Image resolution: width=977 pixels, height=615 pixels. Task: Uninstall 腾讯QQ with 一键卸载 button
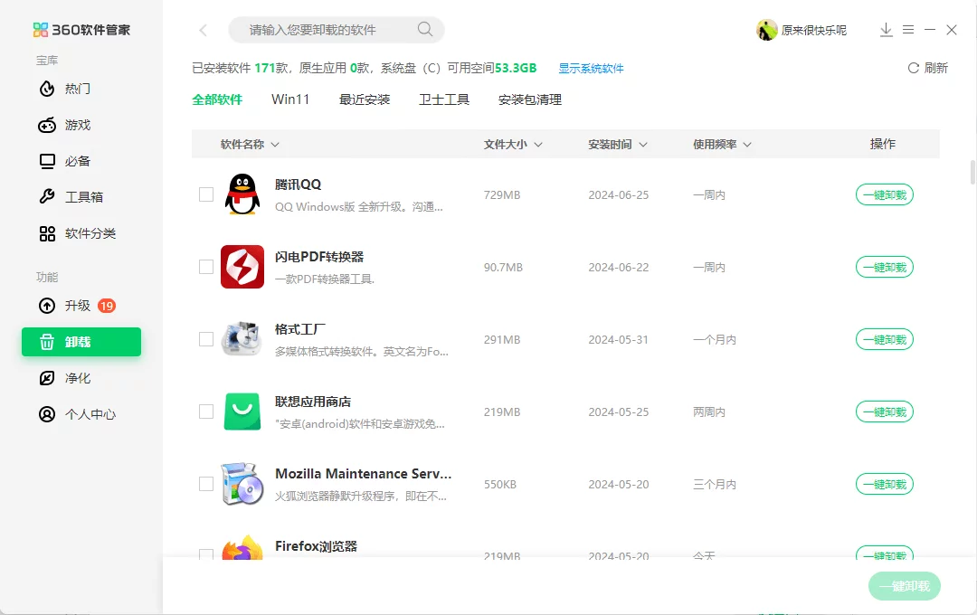(885, 195)
